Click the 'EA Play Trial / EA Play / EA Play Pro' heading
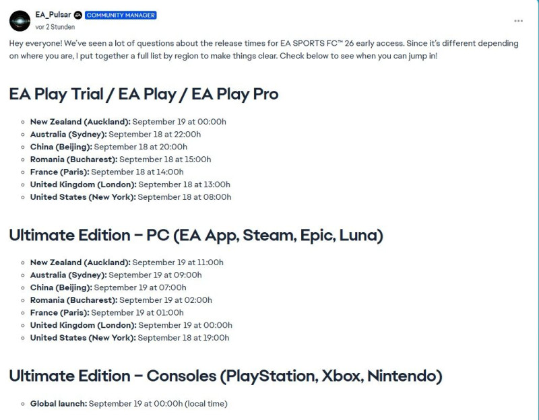 click(144, 94)
